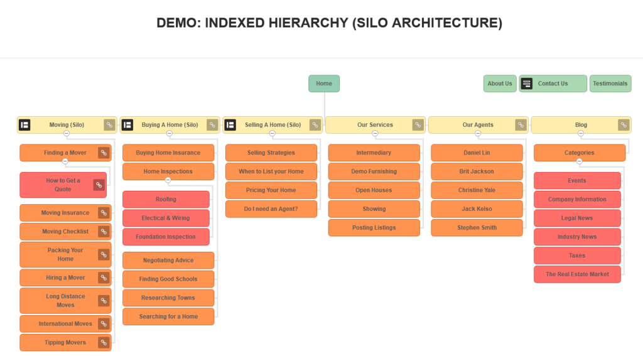Screen dimensions: 643x356
Task: Click the link icon on How to Get a Quote
Action: point(99,185)
